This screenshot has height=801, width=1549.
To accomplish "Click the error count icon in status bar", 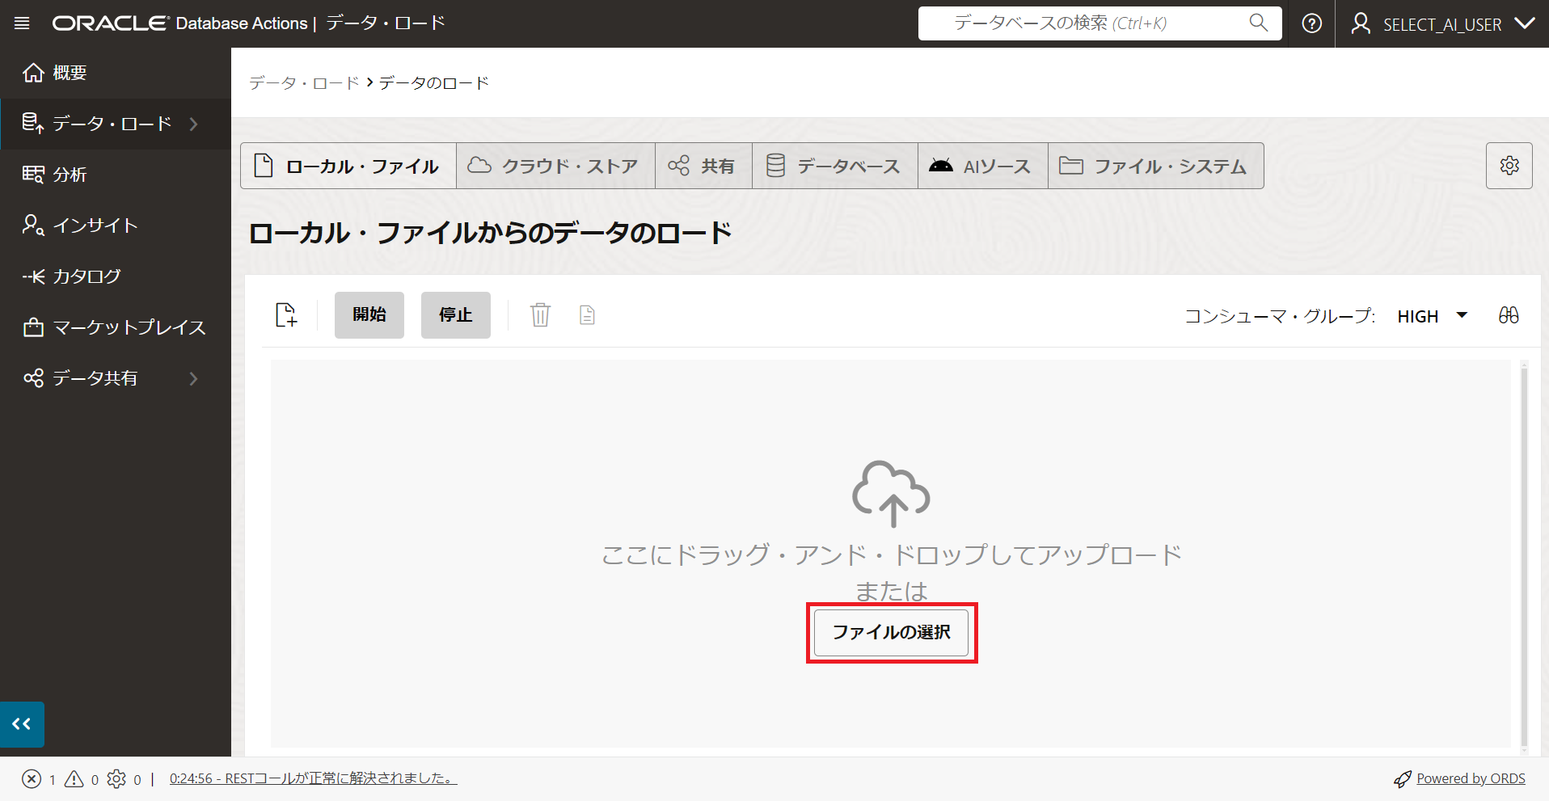I will click(32, 779).
